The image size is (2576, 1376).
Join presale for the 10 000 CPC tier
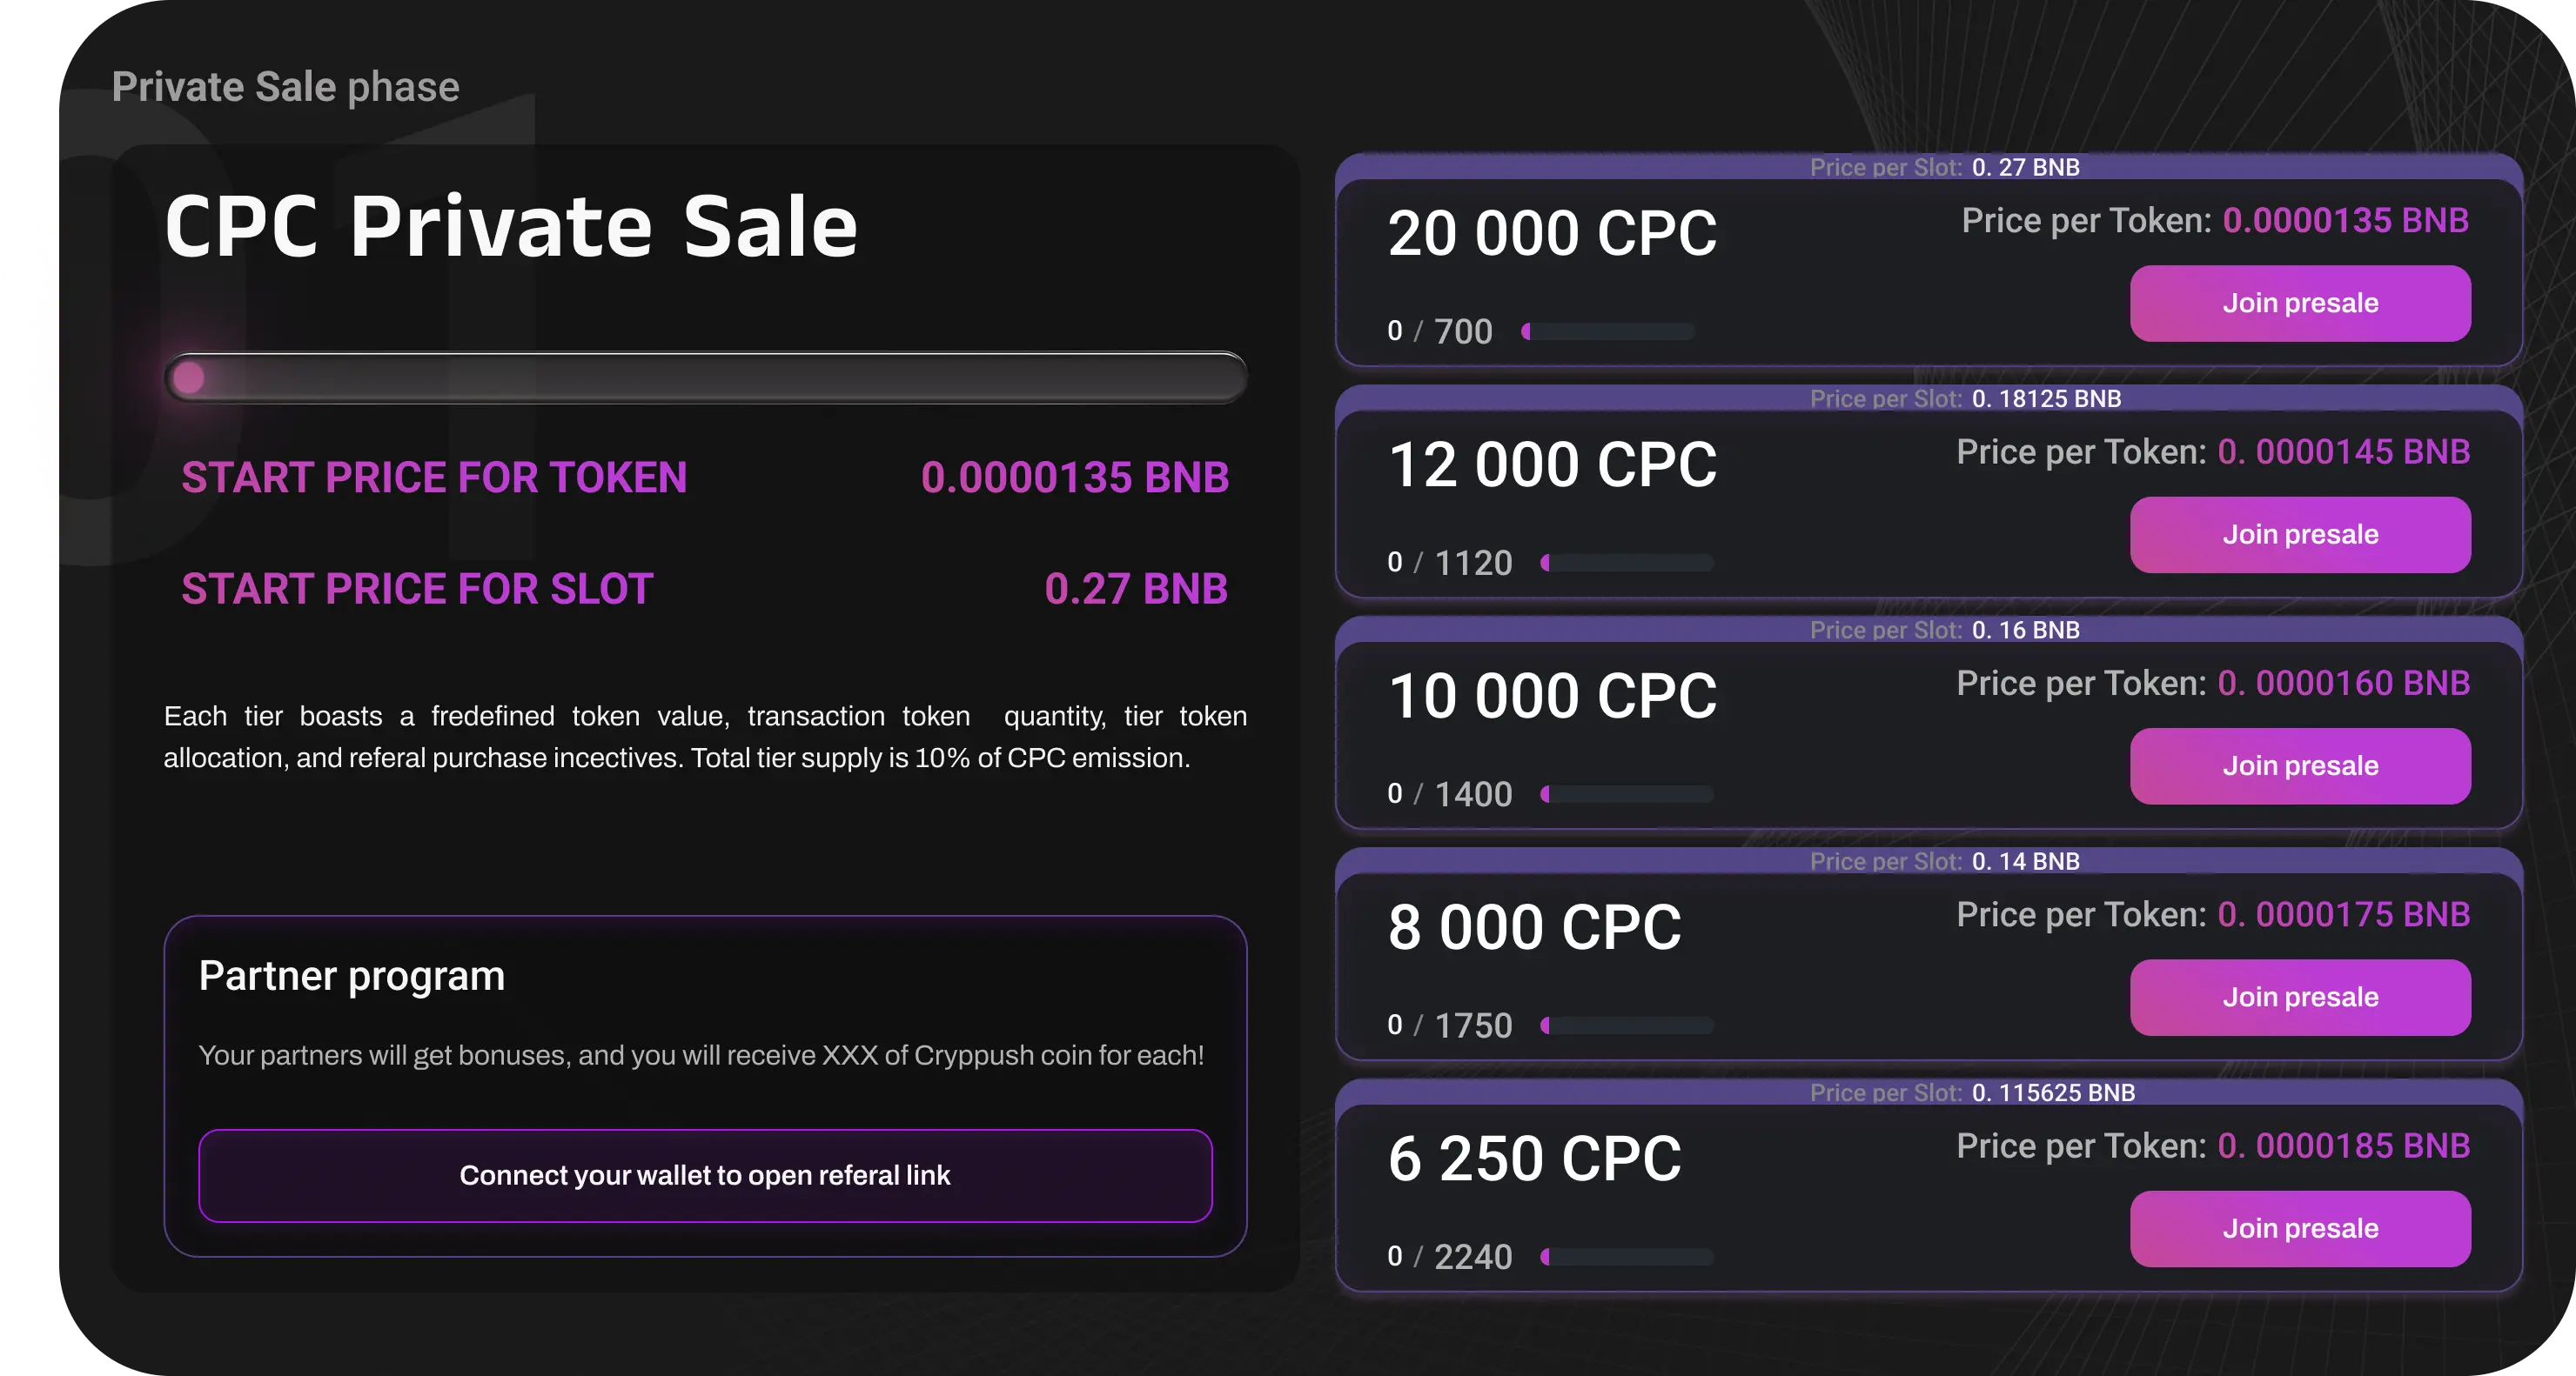2299,766
